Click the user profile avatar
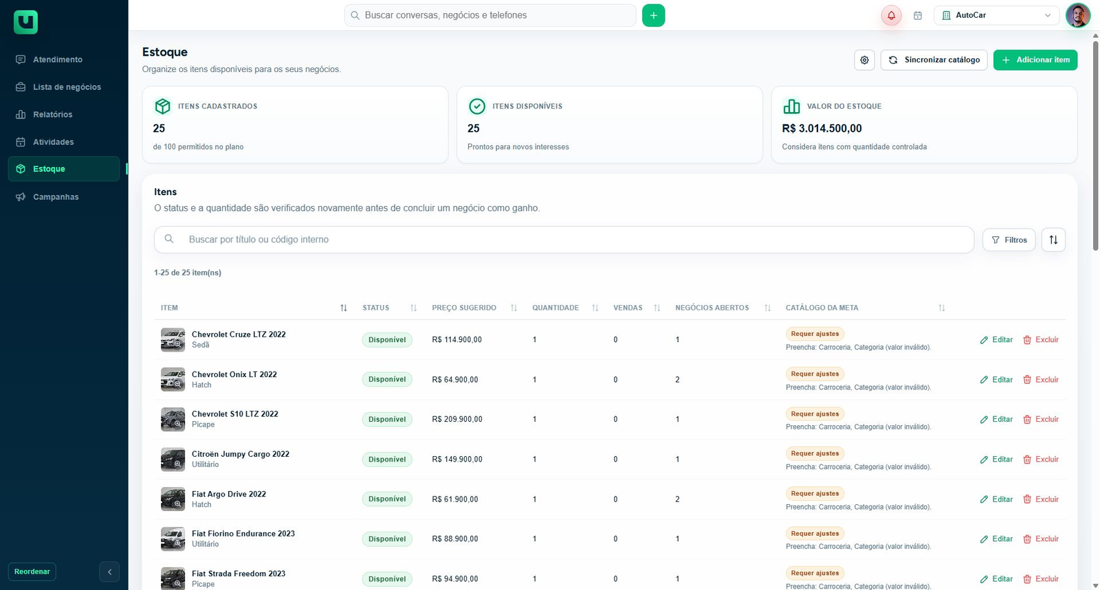This screenshot has width=1100, height=590. coord(1077,15)
